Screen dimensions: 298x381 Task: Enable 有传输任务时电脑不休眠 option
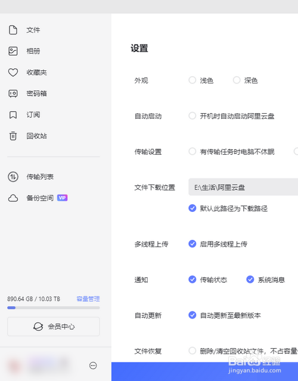(192, 151)
